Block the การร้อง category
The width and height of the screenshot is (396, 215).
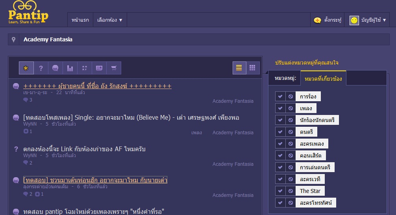tap(291, 96)
